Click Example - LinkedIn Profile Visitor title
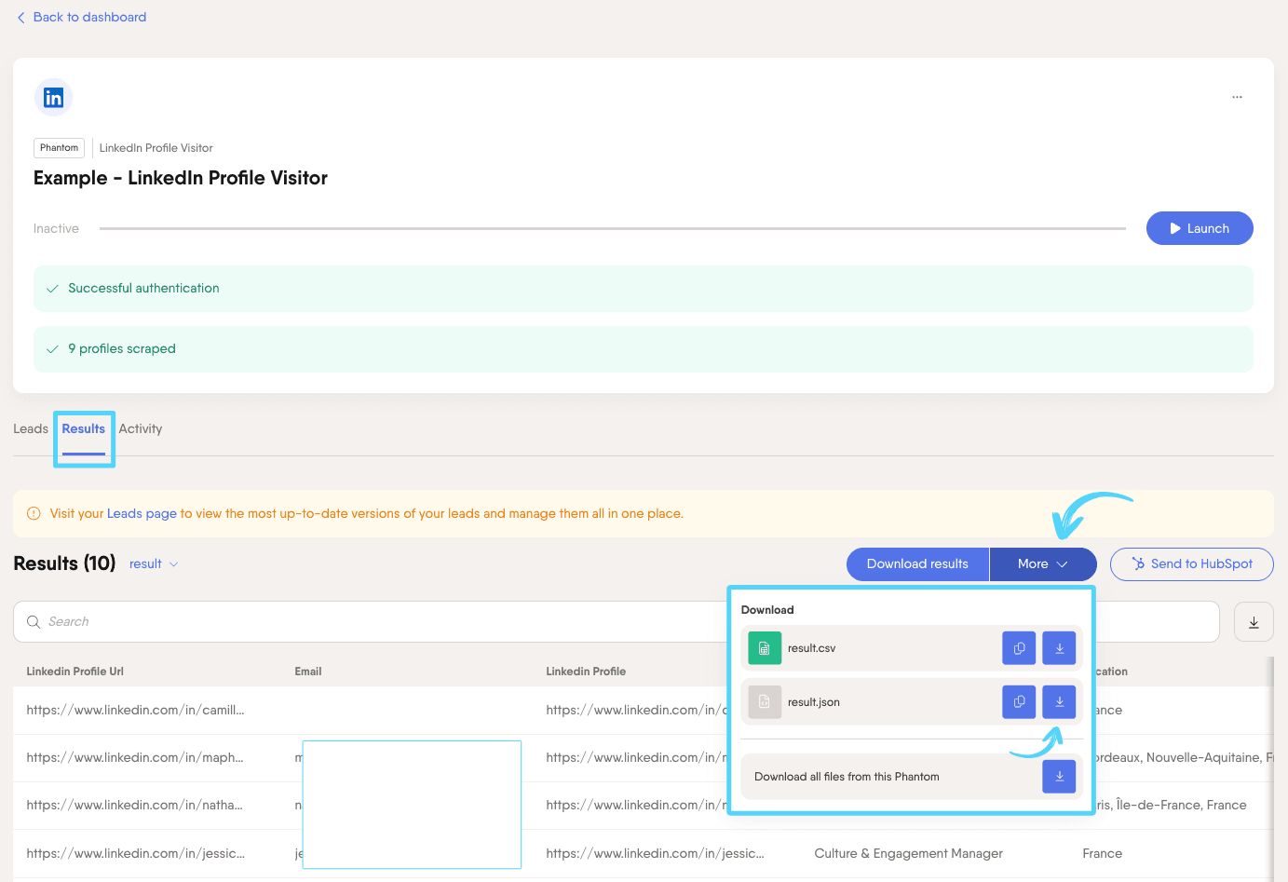This screenshot has width=1288, height=882. pos(181,178)
